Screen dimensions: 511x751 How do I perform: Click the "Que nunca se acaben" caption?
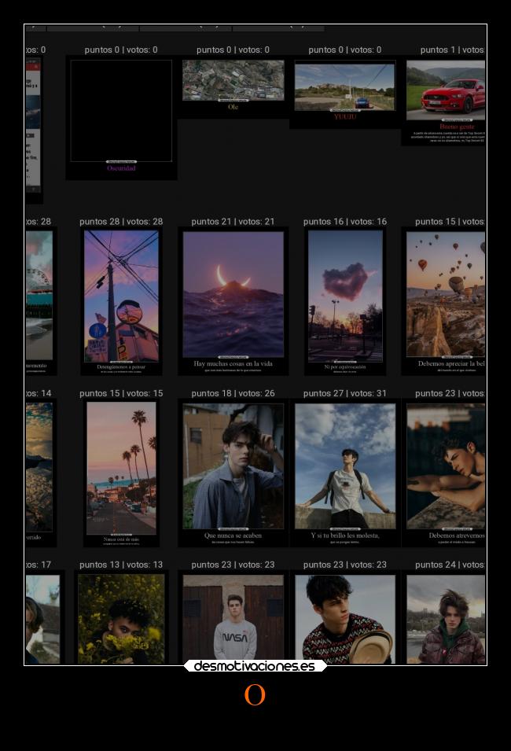pos(233,536)
